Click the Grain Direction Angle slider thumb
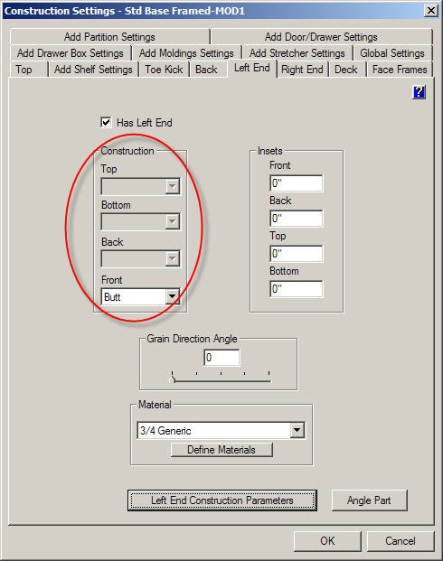 [x=173, y=379]
